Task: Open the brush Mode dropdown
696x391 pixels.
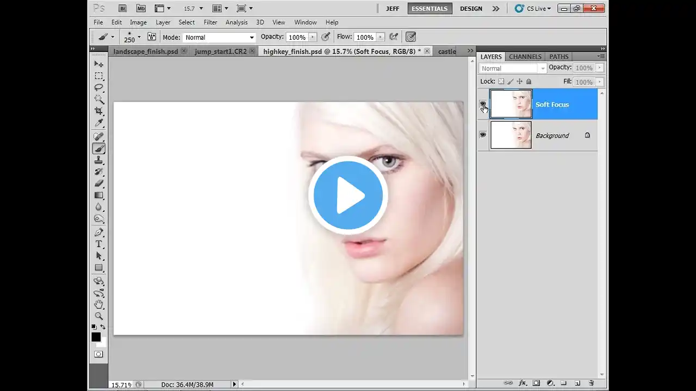Action: coord(219,37)
